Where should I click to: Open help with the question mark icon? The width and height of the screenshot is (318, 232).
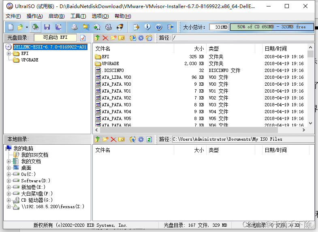159,27
